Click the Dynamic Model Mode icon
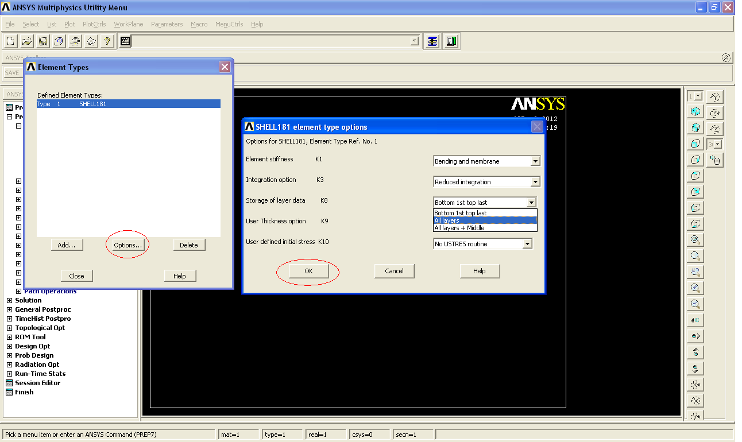The height and width of the screenshot is (442, 742). tap(715, 160)
